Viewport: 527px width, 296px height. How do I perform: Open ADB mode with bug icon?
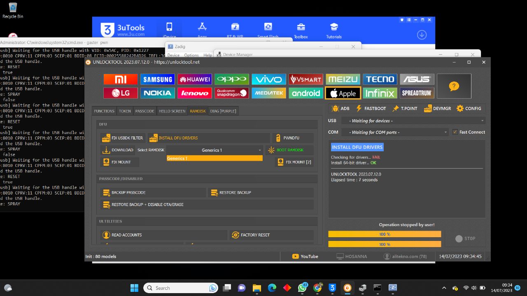point(340,109)
